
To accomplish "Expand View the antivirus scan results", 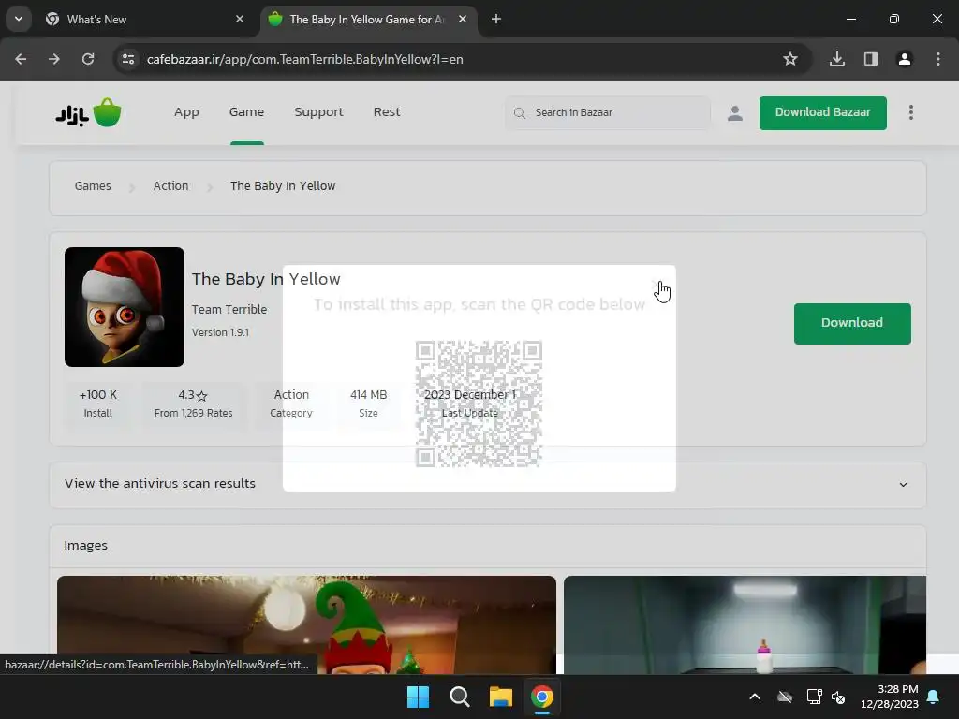I will (x=487, y=484).
